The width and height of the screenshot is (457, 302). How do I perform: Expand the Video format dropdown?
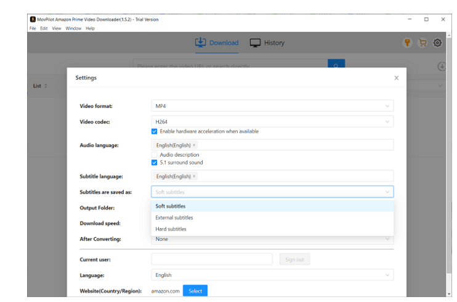(x=272, y=106)
